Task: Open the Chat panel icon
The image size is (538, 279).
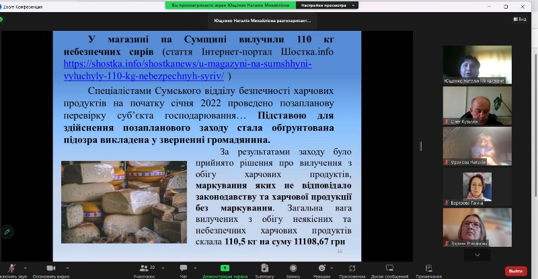Action: click(184, 268)
